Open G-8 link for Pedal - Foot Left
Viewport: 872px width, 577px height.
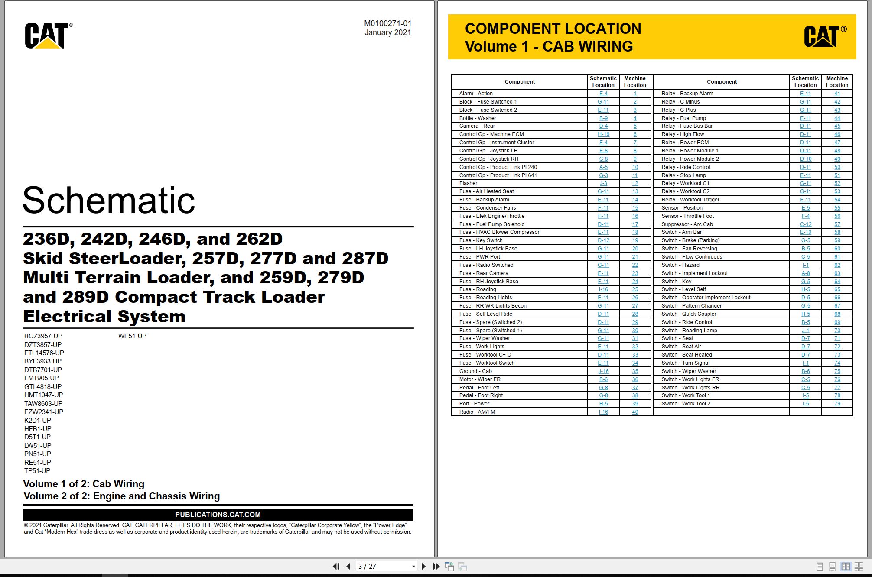click(603, 388)
